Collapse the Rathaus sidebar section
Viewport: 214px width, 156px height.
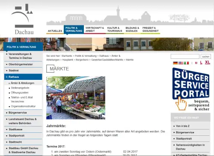tap(23, 77)
